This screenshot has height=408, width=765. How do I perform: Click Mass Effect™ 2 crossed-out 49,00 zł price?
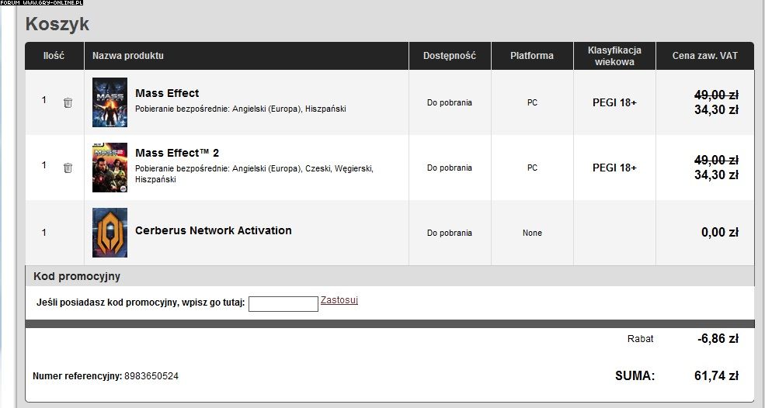716,160
